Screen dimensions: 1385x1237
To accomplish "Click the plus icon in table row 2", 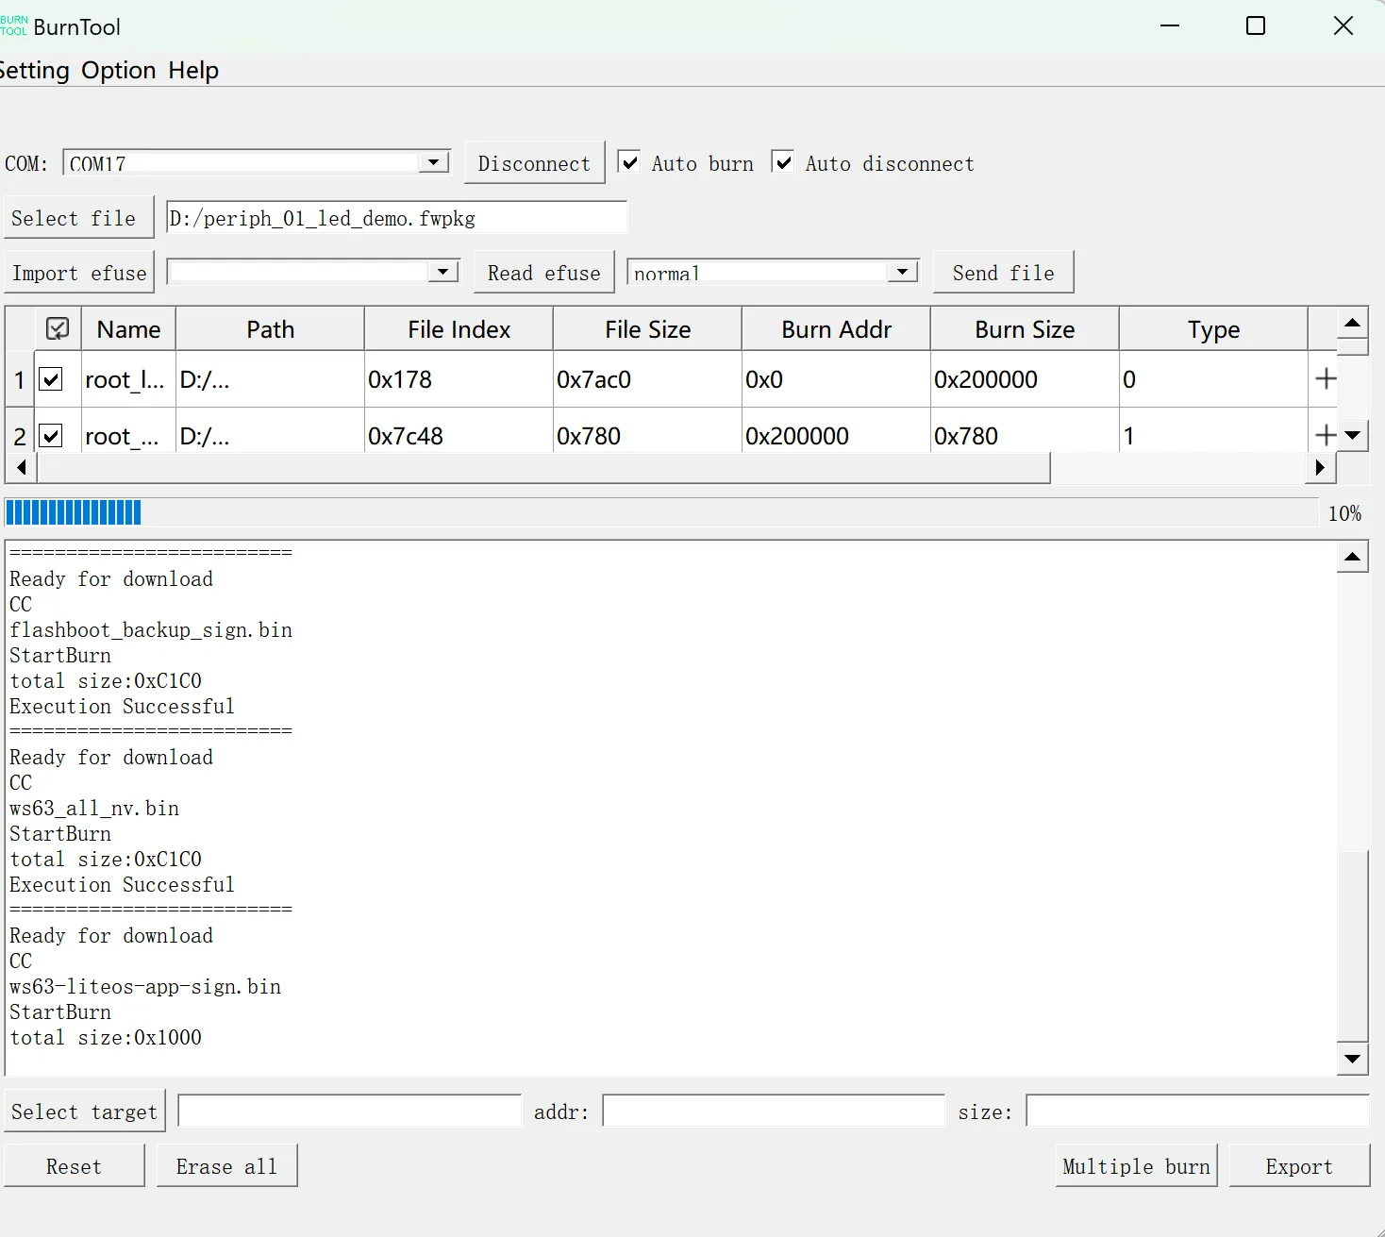I will [x=1326, y=435].
